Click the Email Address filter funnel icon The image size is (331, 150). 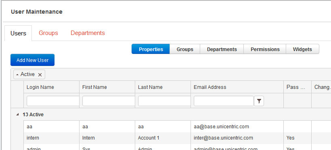[259, 101]
